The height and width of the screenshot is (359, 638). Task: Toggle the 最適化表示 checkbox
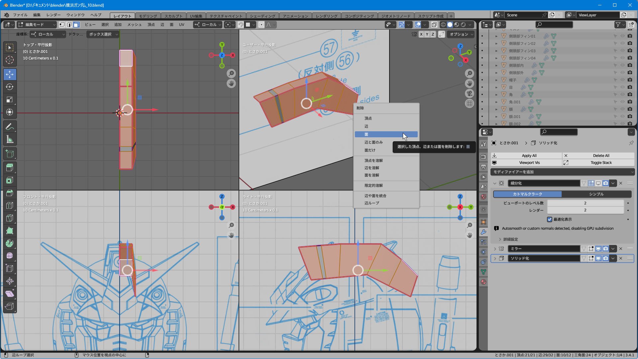[x=550, y=219]
